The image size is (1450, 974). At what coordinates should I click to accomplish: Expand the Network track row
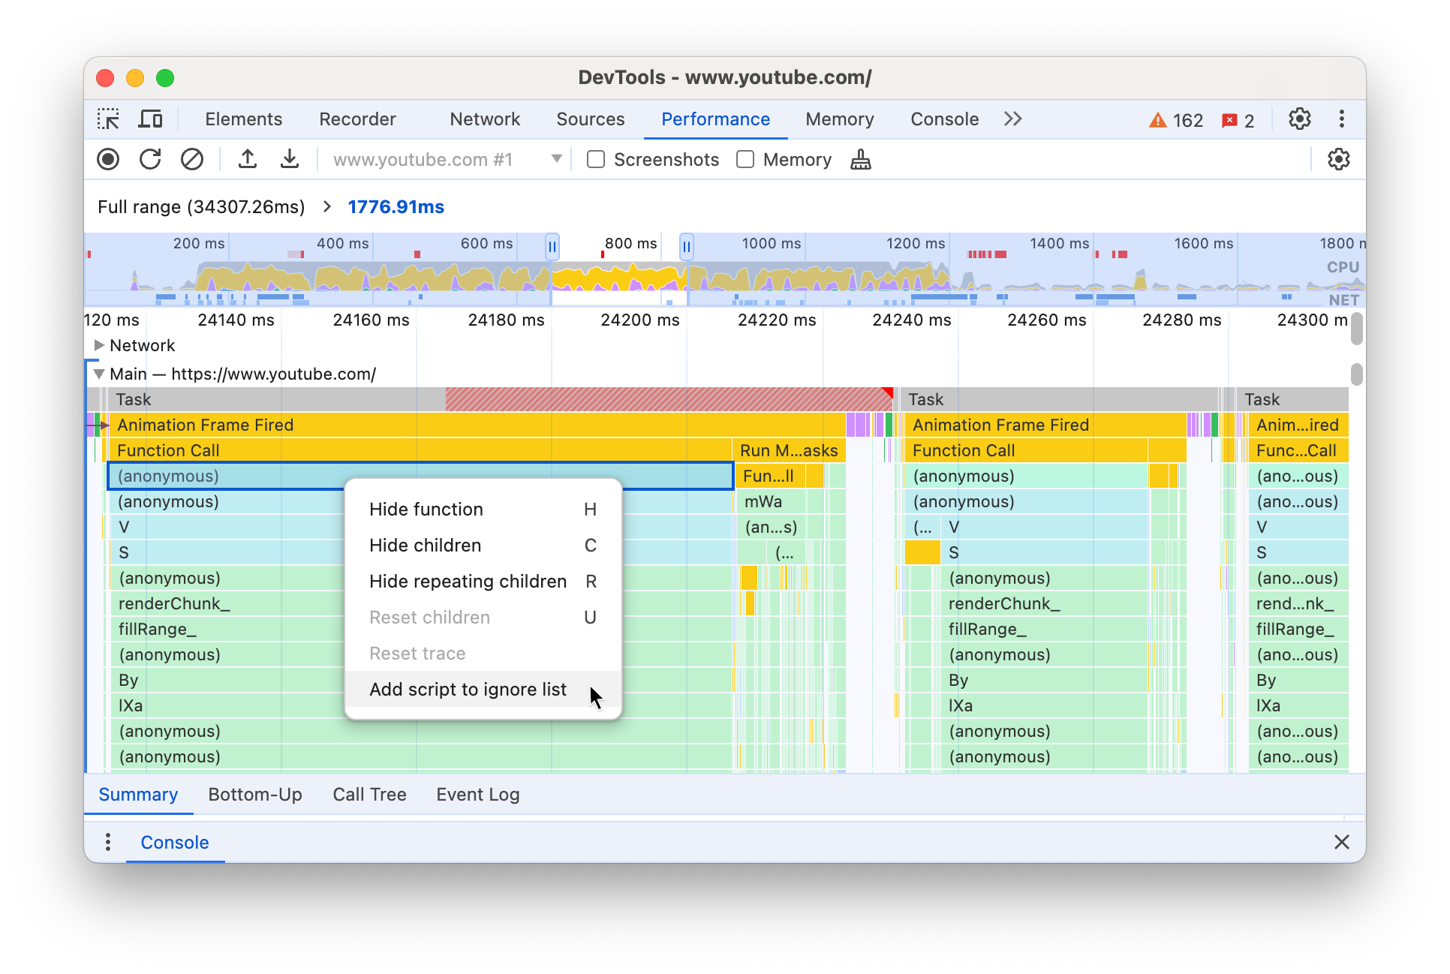tap(99, 344)
